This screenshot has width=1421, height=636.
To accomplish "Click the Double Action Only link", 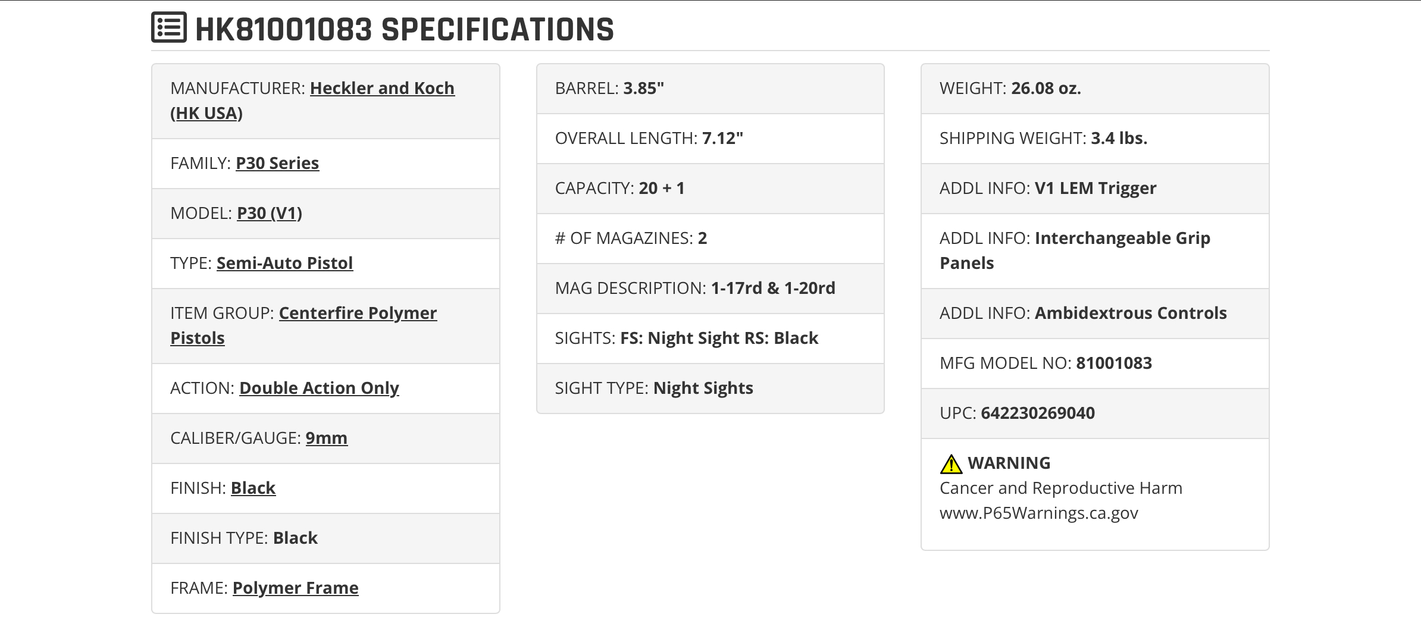I will [319, 388].
